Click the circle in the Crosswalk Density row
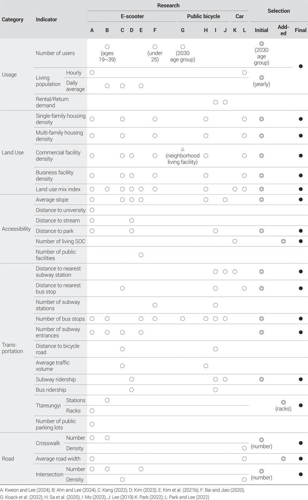 244,448
